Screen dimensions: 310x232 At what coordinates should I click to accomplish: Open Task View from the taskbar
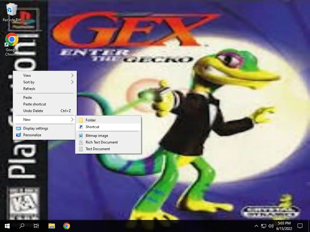pyautogui.click(x=36, y=226)
